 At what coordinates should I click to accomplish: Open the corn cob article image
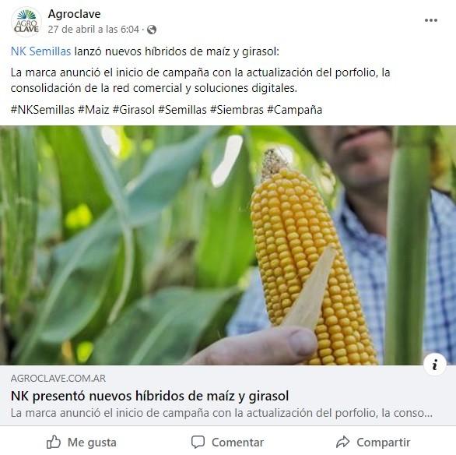click(x=228, y=245)
